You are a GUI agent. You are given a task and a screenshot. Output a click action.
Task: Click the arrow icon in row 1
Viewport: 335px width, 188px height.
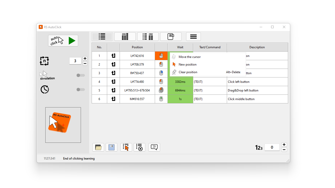pyautogui.click(x=113, y=56)
